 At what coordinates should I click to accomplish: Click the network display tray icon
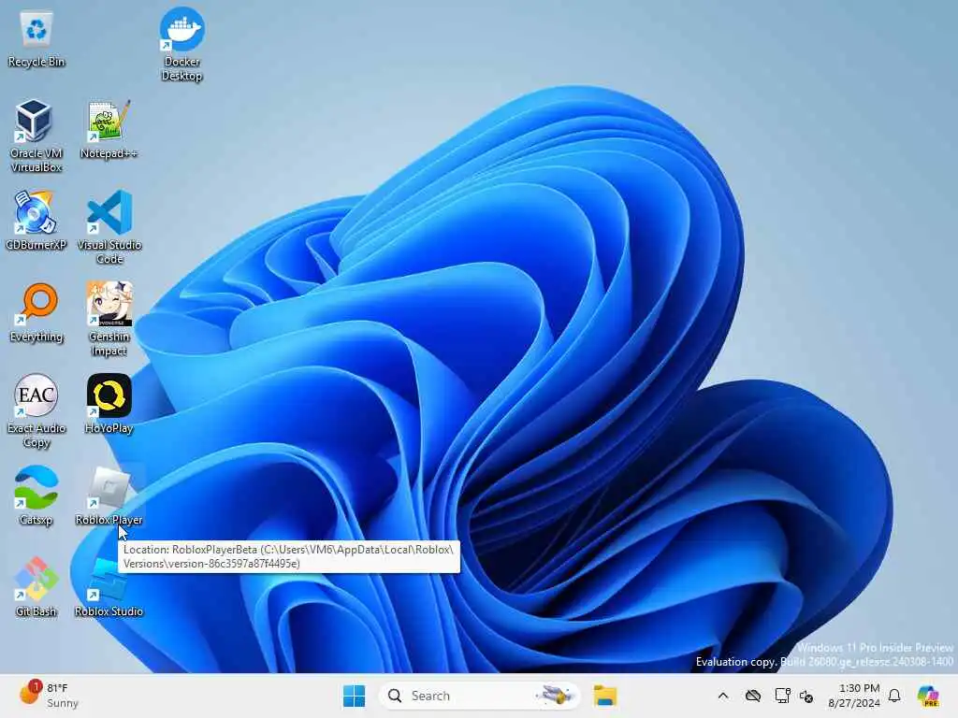pyautogui.click(x=782, y=696)
